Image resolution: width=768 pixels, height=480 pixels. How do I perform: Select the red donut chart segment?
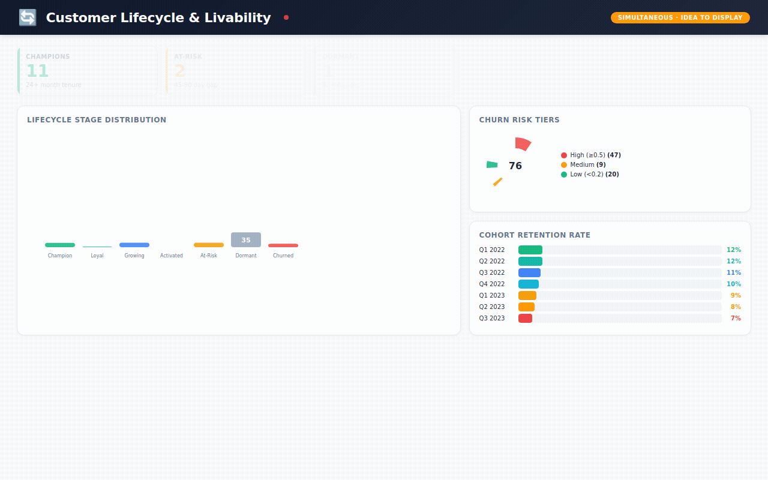tap(523, 144)
